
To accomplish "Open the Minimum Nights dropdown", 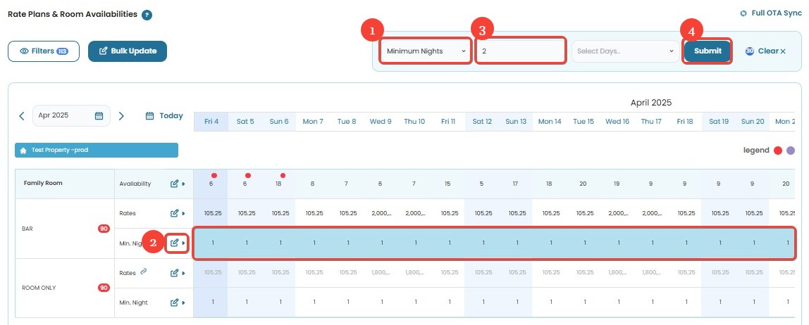I will tap(426, 51).
